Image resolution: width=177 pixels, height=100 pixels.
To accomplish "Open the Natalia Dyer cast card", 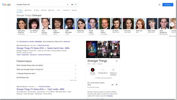I will click(81, 27).
